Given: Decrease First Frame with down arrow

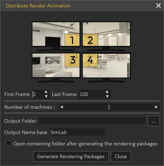Looking at the screenshot, I should (x=46, y=96).
